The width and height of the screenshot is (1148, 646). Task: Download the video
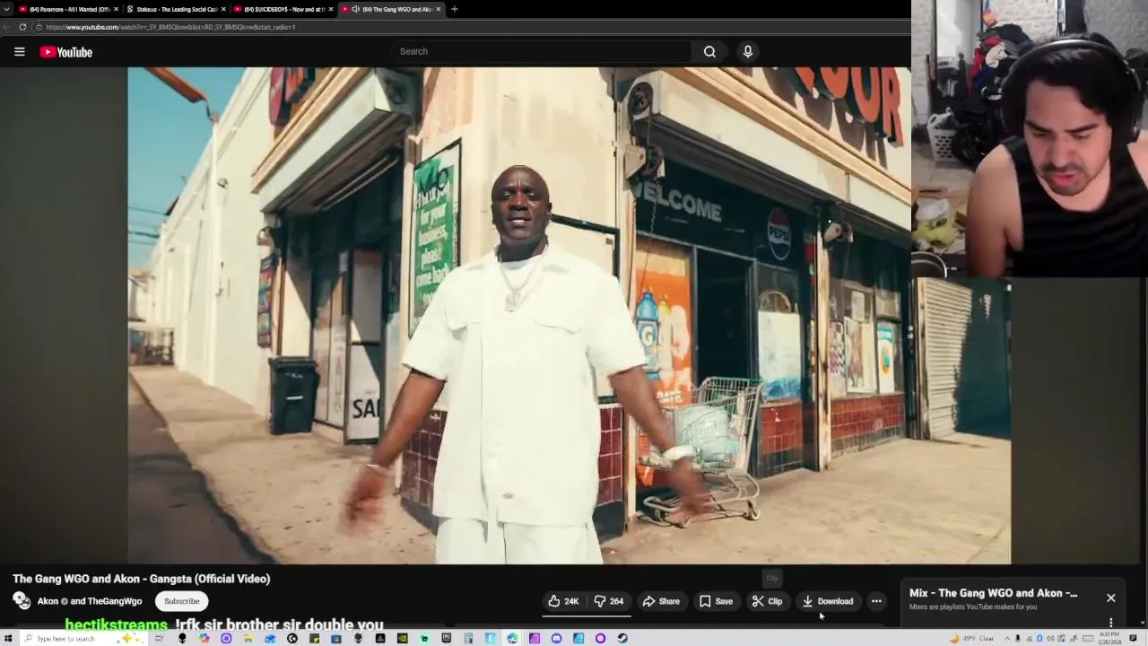pos(827,601)
